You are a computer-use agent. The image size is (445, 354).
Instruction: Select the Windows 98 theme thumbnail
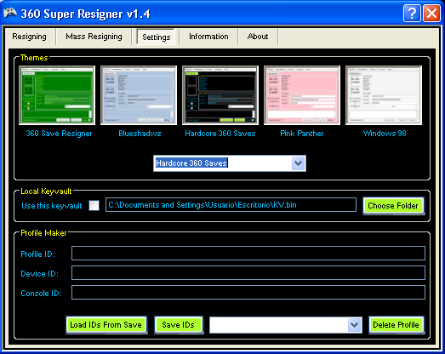tap(384, 95)
